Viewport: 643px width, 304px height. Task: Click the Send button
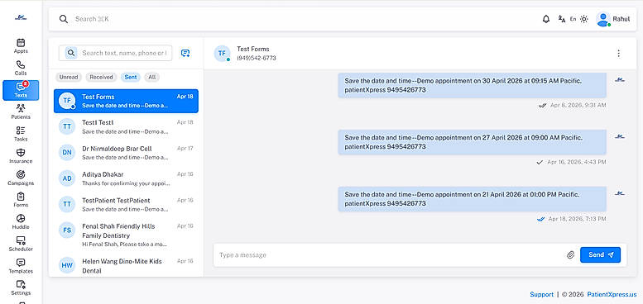click(600, 255)
